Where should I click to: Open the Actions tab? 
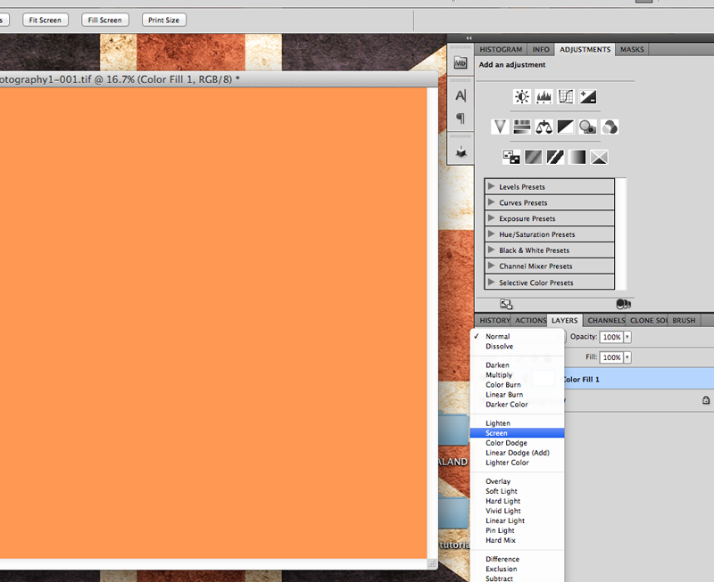530,321
